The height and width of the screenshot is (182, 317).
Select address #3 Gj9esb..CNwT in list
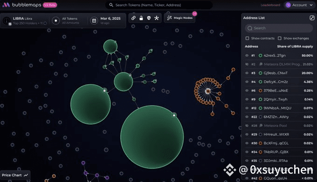279,73
